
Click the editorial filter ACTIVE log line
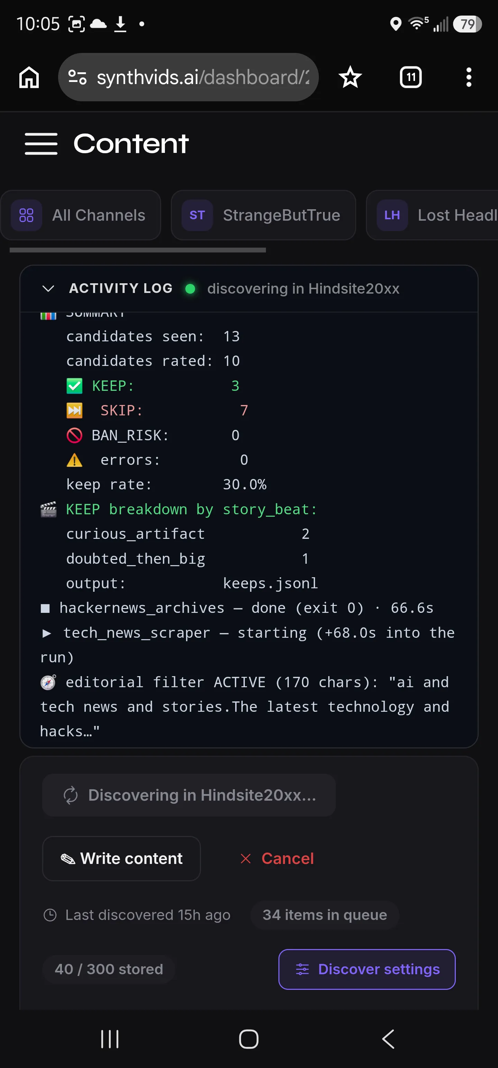coord(245,707)
